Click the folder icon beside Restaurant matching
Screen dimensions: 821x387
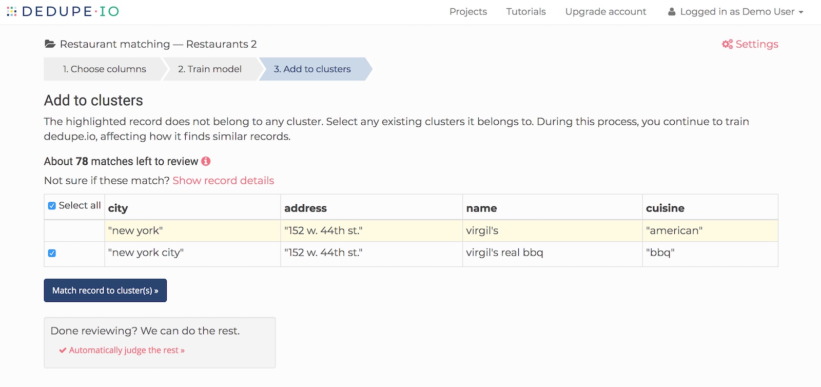coord(50,44)
